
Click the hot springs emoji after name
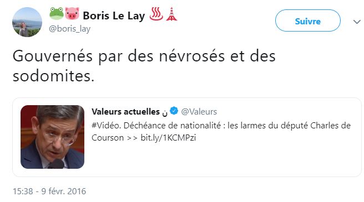click(x=156, y=14)
